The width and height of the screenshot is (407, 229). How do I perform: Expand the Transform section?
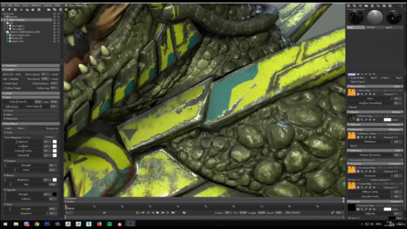[31, 66]
